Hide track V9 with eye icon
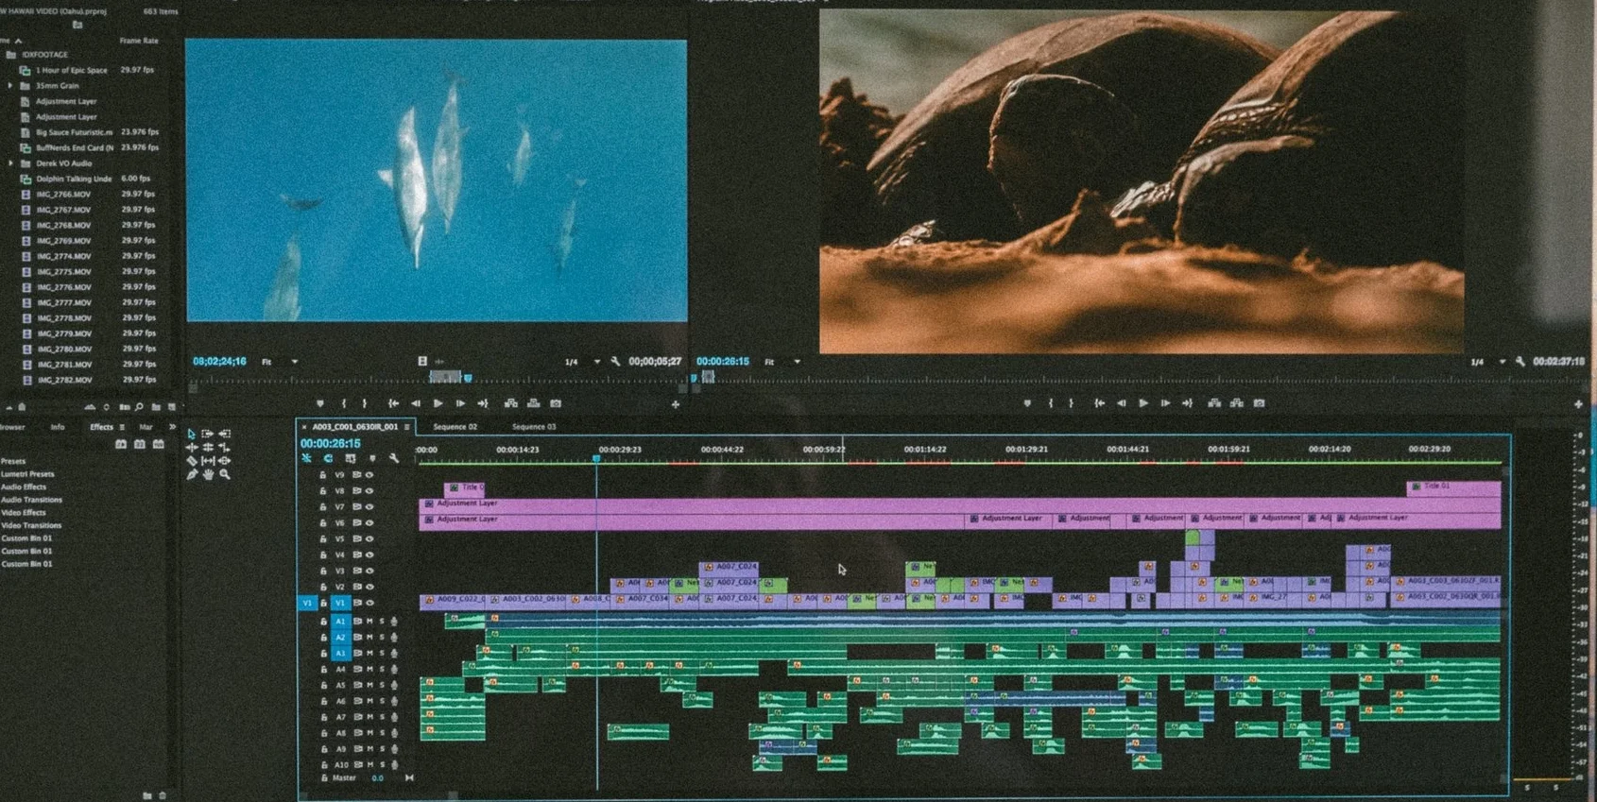Screen dimensions: 1597x802 pos(369,475)
